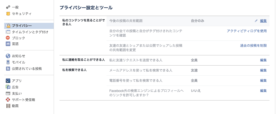The image size is (280, 114).
Task: Open the 公開されている投稿 settings page
Action: click(27, 69)
